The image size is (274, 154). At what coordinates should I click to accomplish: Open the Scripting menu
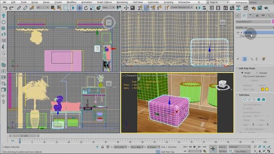[x=168, y=2]
